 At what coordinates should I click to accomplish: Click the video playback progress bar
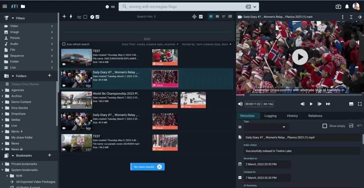[x=300, y=95]
